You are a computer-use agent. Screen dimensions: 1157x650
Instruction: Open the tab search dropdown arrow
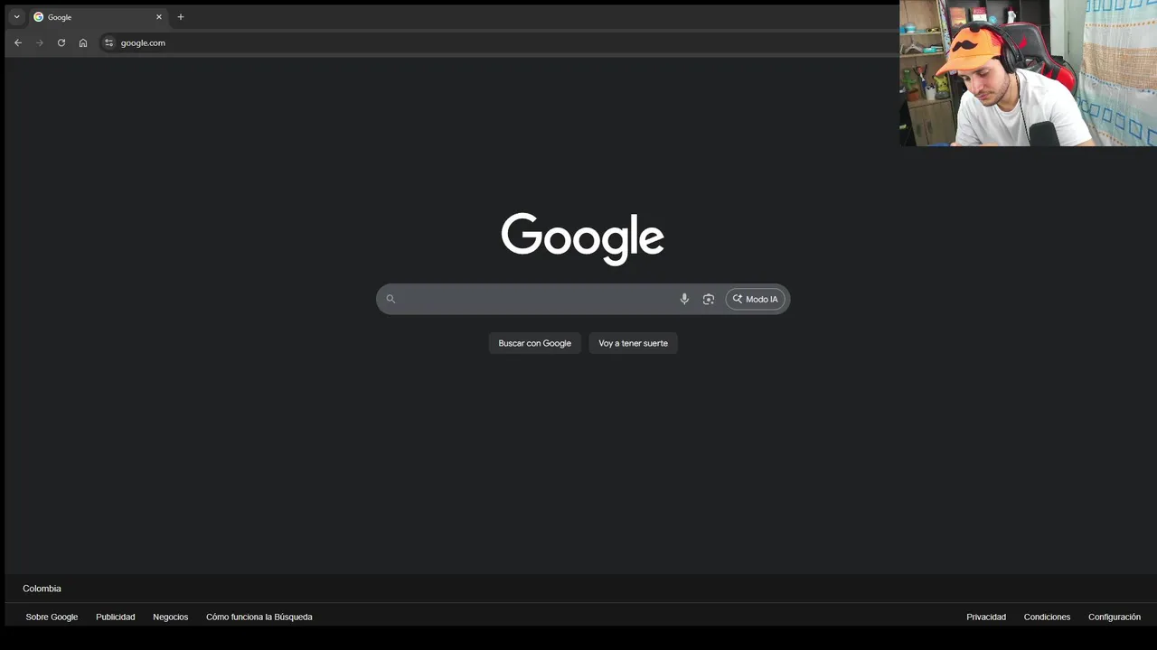tap(16, 17)
